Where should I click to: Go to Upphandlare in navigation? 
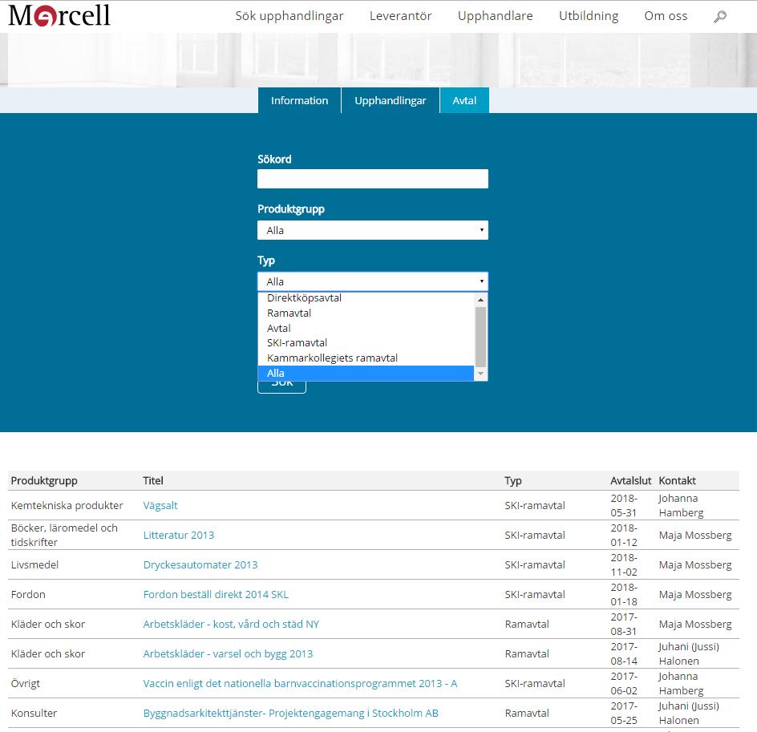(x=495, y=16)
